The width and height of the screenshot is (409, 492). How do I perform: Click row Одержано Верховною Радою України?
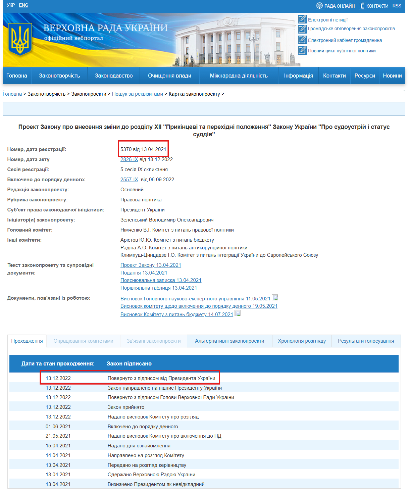pyautogui.click(x=204, y=474)
